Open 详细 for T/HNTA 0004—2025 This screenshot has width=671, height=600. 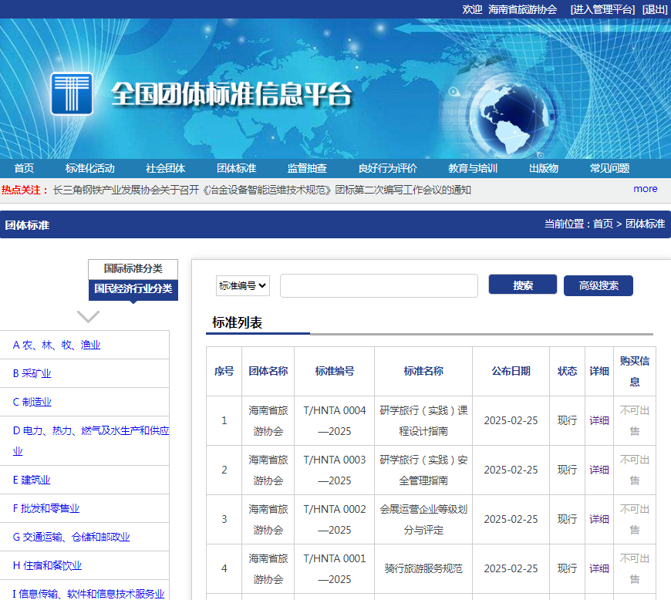click(599, 420)
